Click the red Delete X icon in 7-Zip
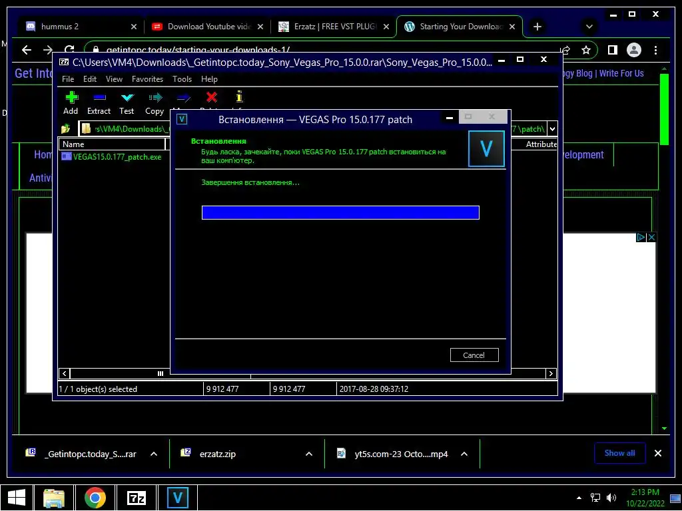Image resolution: width=682 pixels, height=511 pixels. 212,97
